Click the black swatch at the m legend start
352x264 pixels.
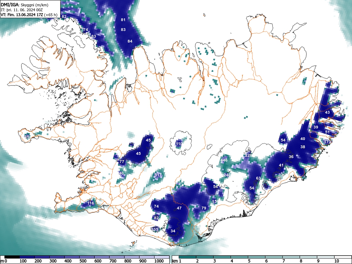point(12,257)
